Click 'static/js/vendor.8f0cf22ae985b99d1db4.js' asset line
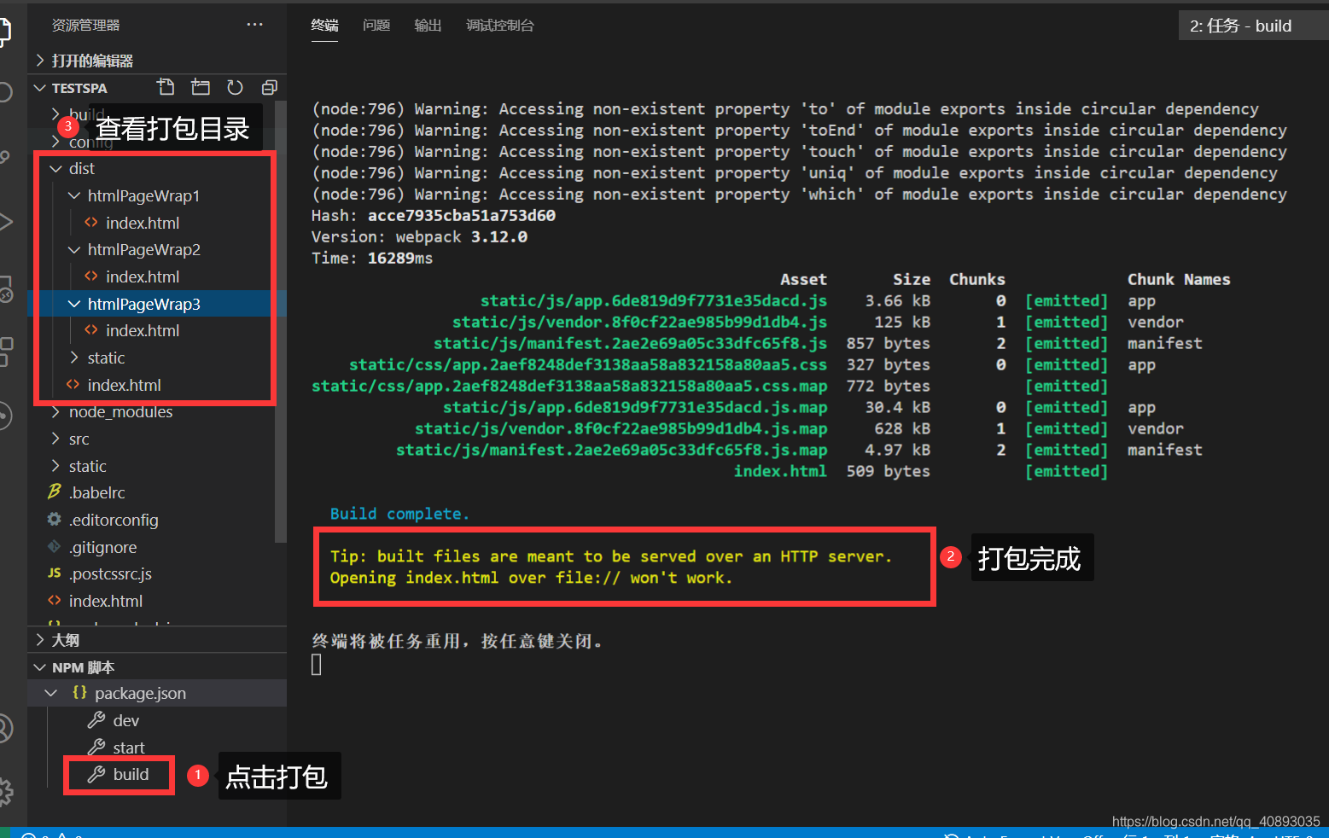Screen dimensions: 1329x838 tap(639, 322)
